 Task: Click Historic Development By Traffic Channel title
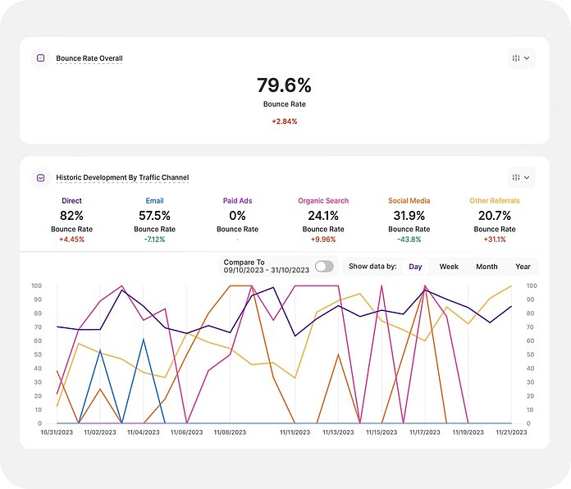(x=122, y=177)
